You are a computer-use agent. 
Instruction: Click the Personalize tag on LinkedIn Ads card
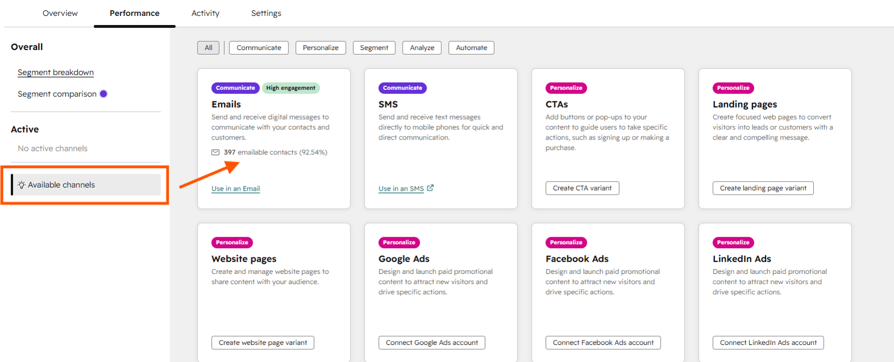point(734,242)
